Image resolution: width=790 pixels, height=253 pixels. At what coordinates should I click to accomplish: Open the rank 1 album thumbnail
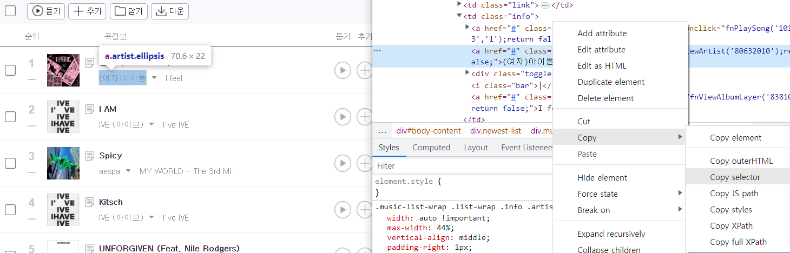pyautogui.click(x=63, y=70)
